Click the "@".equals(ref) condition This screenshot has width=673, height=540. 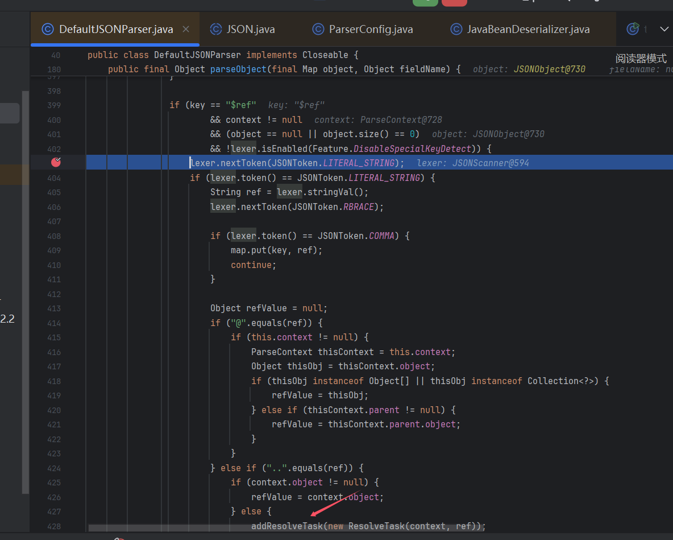coord(271,323)
